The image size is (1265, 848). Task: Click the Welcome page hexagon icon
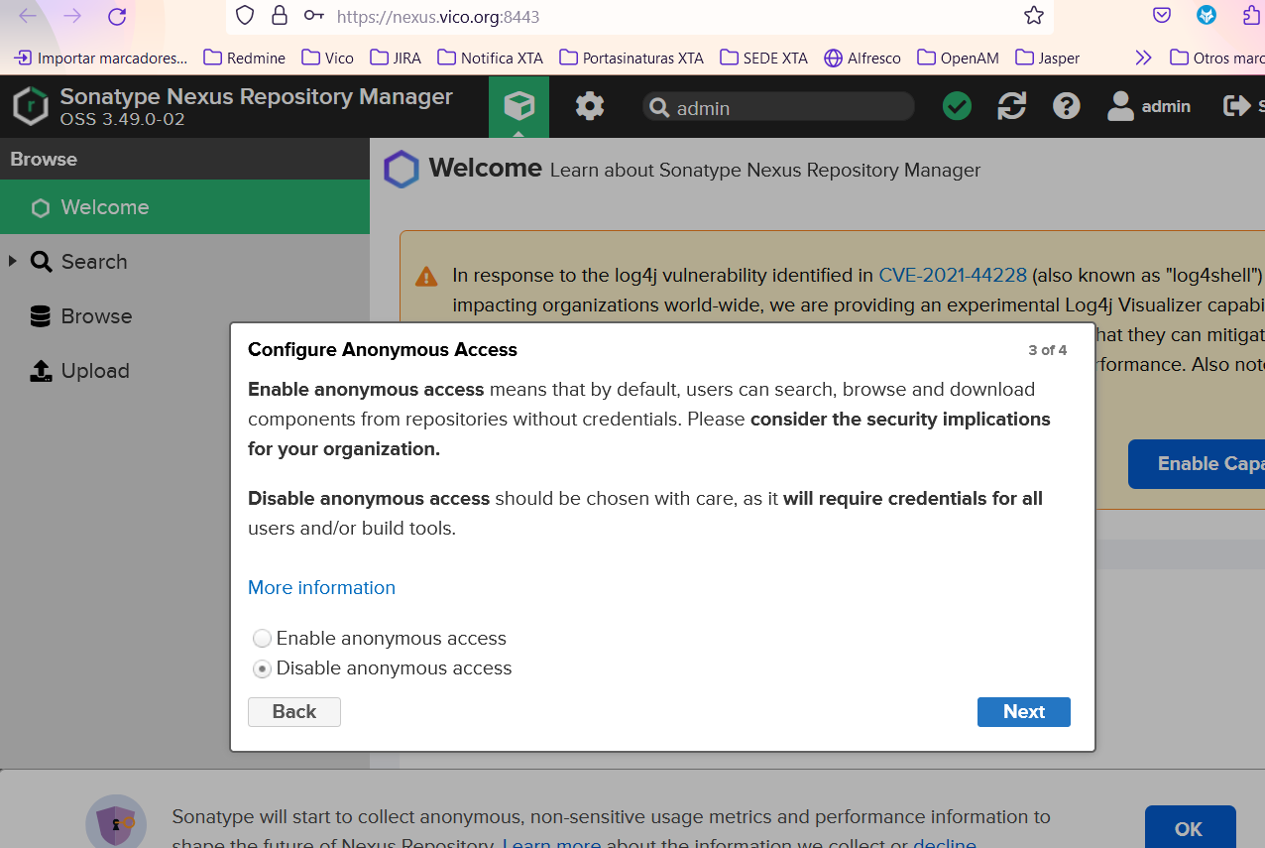[x=402, y=170]
